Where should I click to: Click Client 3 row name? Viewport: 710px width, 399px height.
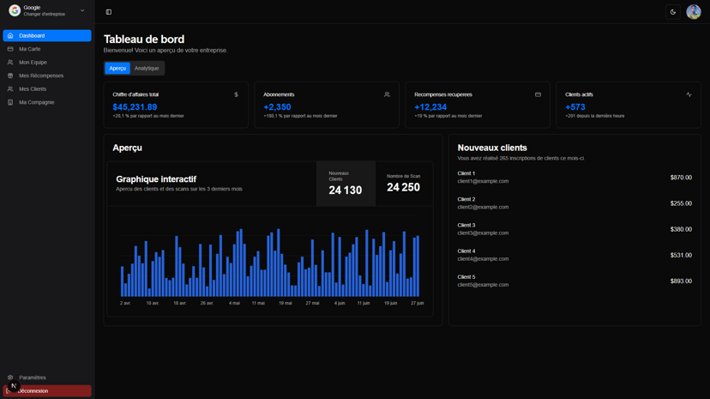[x=466, y=225]
